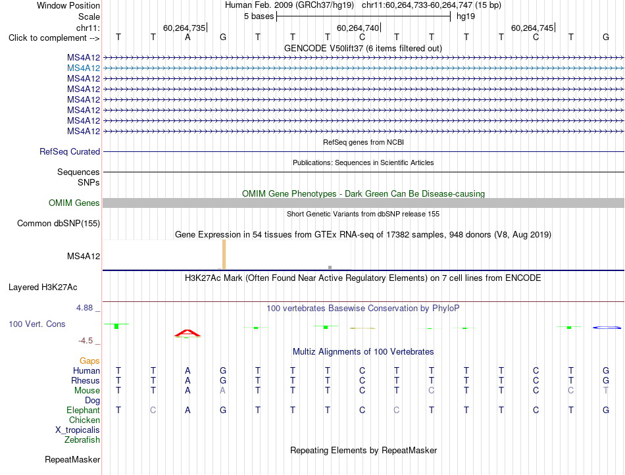Click the 60,264,735 position marker
625x475 pixels.
185,28
